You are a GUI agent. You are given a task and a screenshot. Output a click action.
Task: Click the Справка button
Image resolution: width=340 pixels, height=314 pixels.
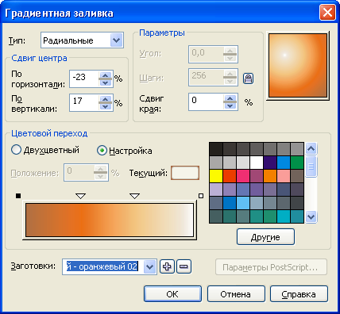(299, 294)
